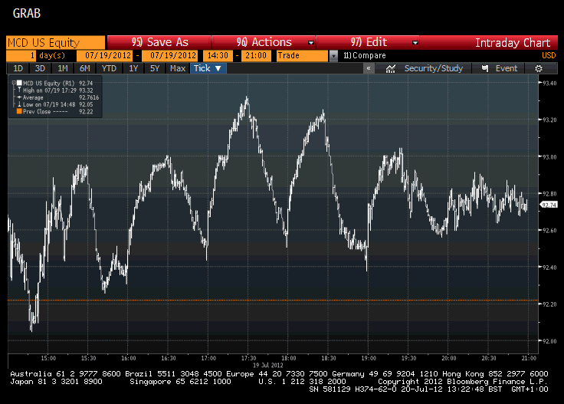Select the Max range tab
This screenshot has height=404, width=564.
(178, 68)
